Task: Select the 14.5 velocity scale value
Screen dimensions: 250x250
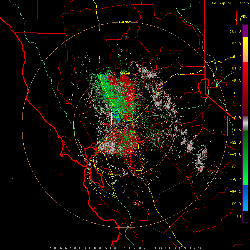Action: coord(236,105)
